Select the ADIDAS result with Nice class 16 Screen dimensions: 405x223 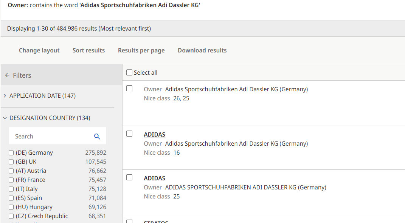pos(129,134)
